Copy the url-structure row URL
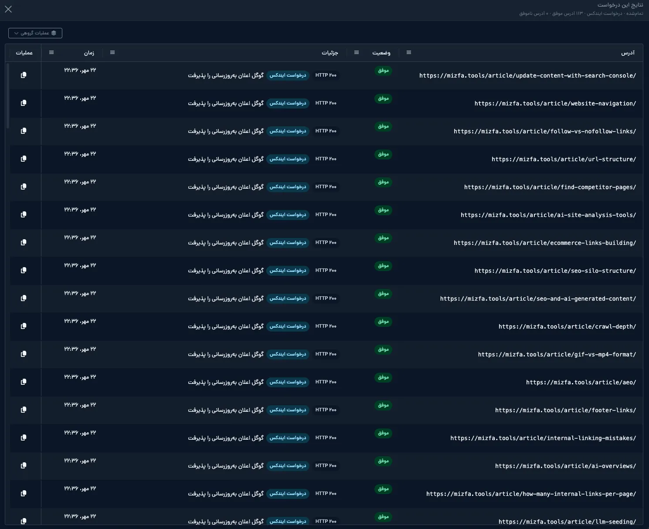This screenshot has width=649, height=529. 24,159
